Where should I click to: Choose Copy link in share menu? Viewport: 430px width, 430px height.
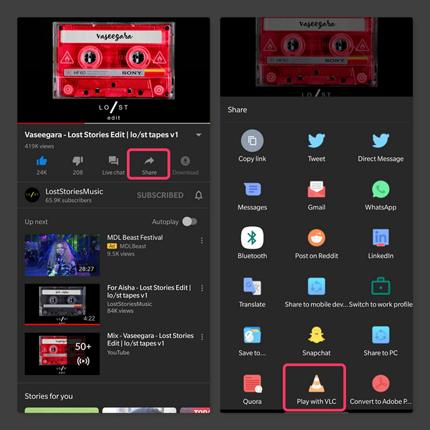252,142
